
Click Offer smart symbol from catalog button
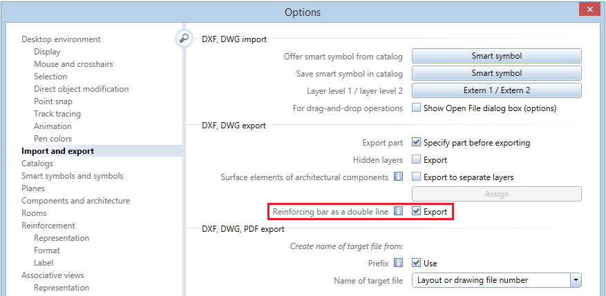pyautogui.click(x=496, y=56)
